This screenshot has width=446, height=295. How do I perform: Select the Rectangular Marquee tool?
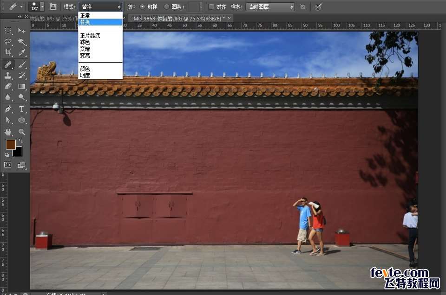[x=8, y=30]
